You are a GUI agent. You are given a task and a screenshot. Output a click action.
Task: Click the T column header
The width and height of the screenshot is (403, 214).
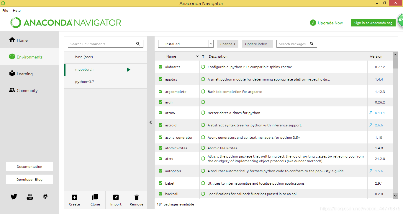tap(203, 56)
